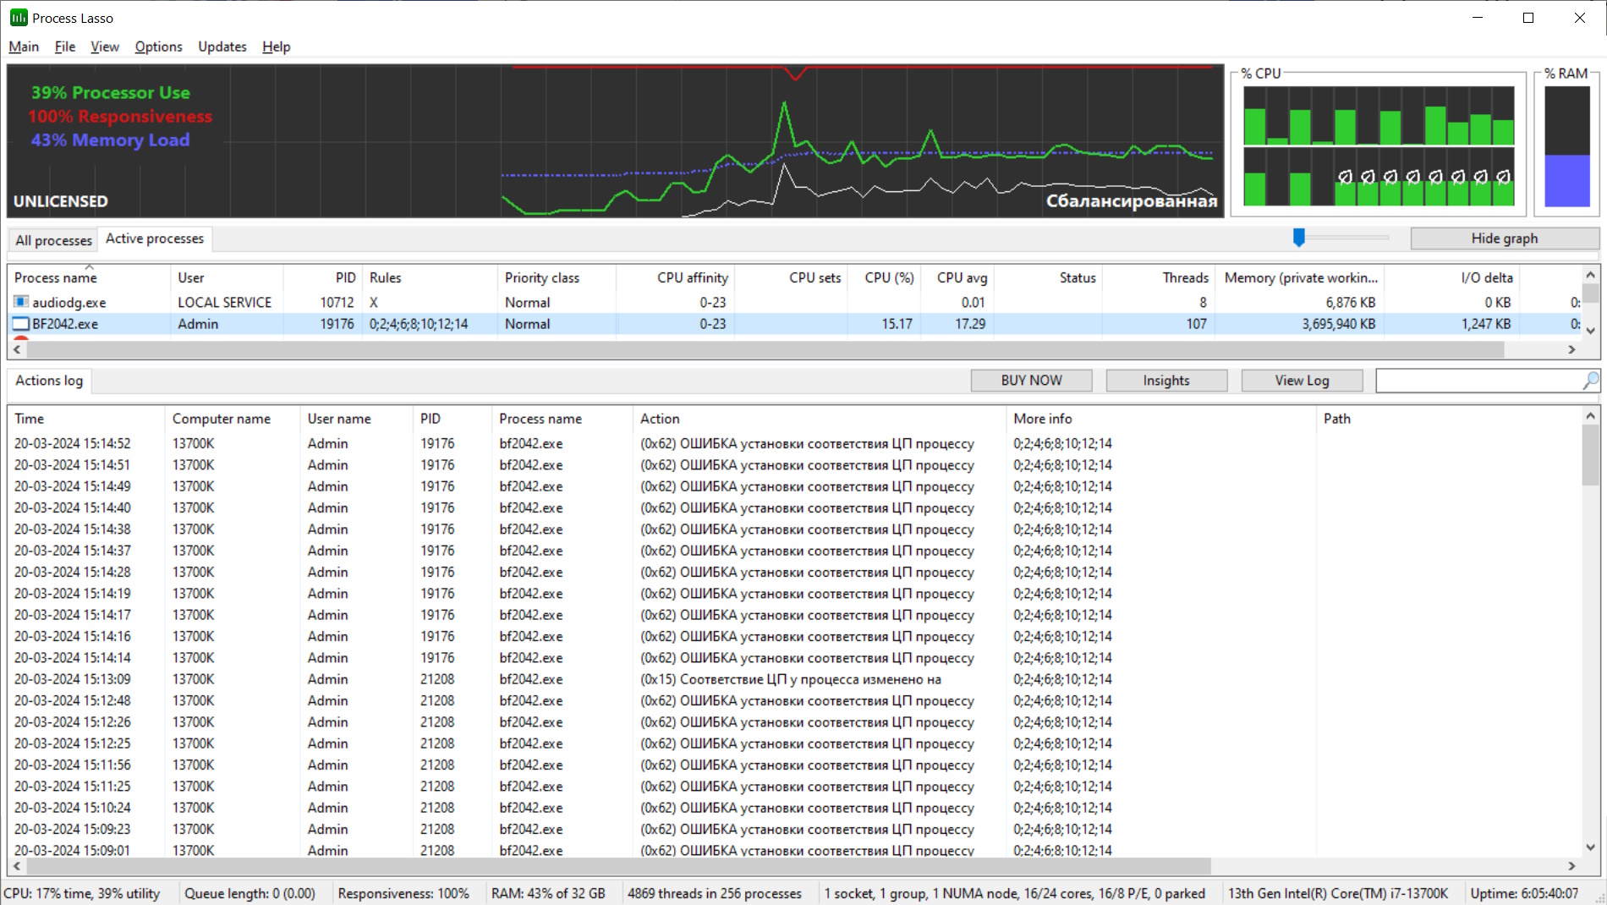Click the Status column header
1607x905 pixels.
(1048, 277)
